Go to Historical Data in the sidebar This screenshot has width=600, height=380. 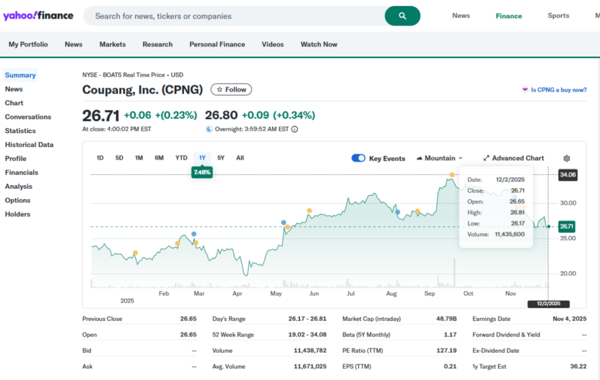[x=29, y=145]
